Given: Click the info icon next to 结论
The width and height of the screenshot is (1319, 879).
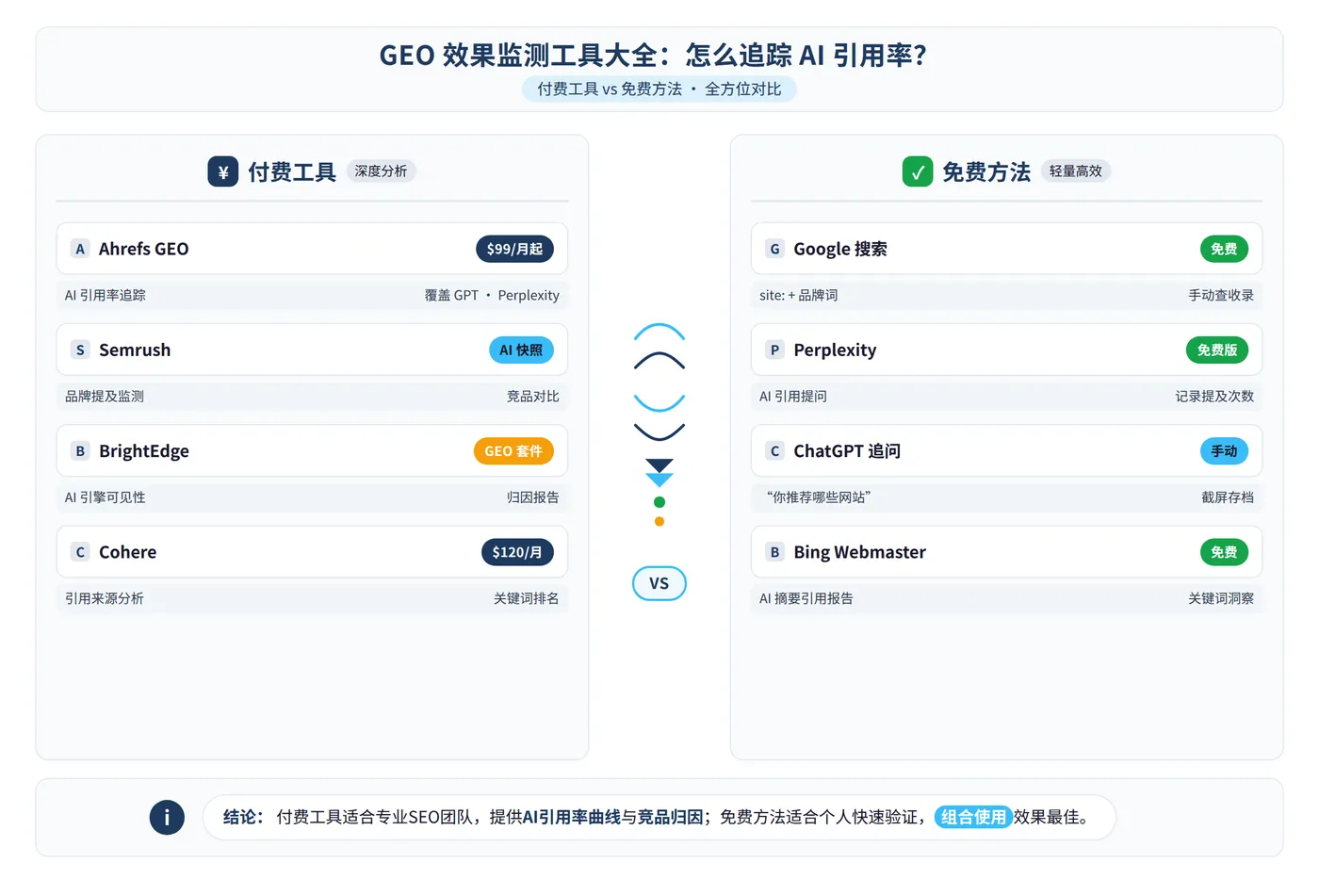Looking at the screenshot, I should coord(167,817).
